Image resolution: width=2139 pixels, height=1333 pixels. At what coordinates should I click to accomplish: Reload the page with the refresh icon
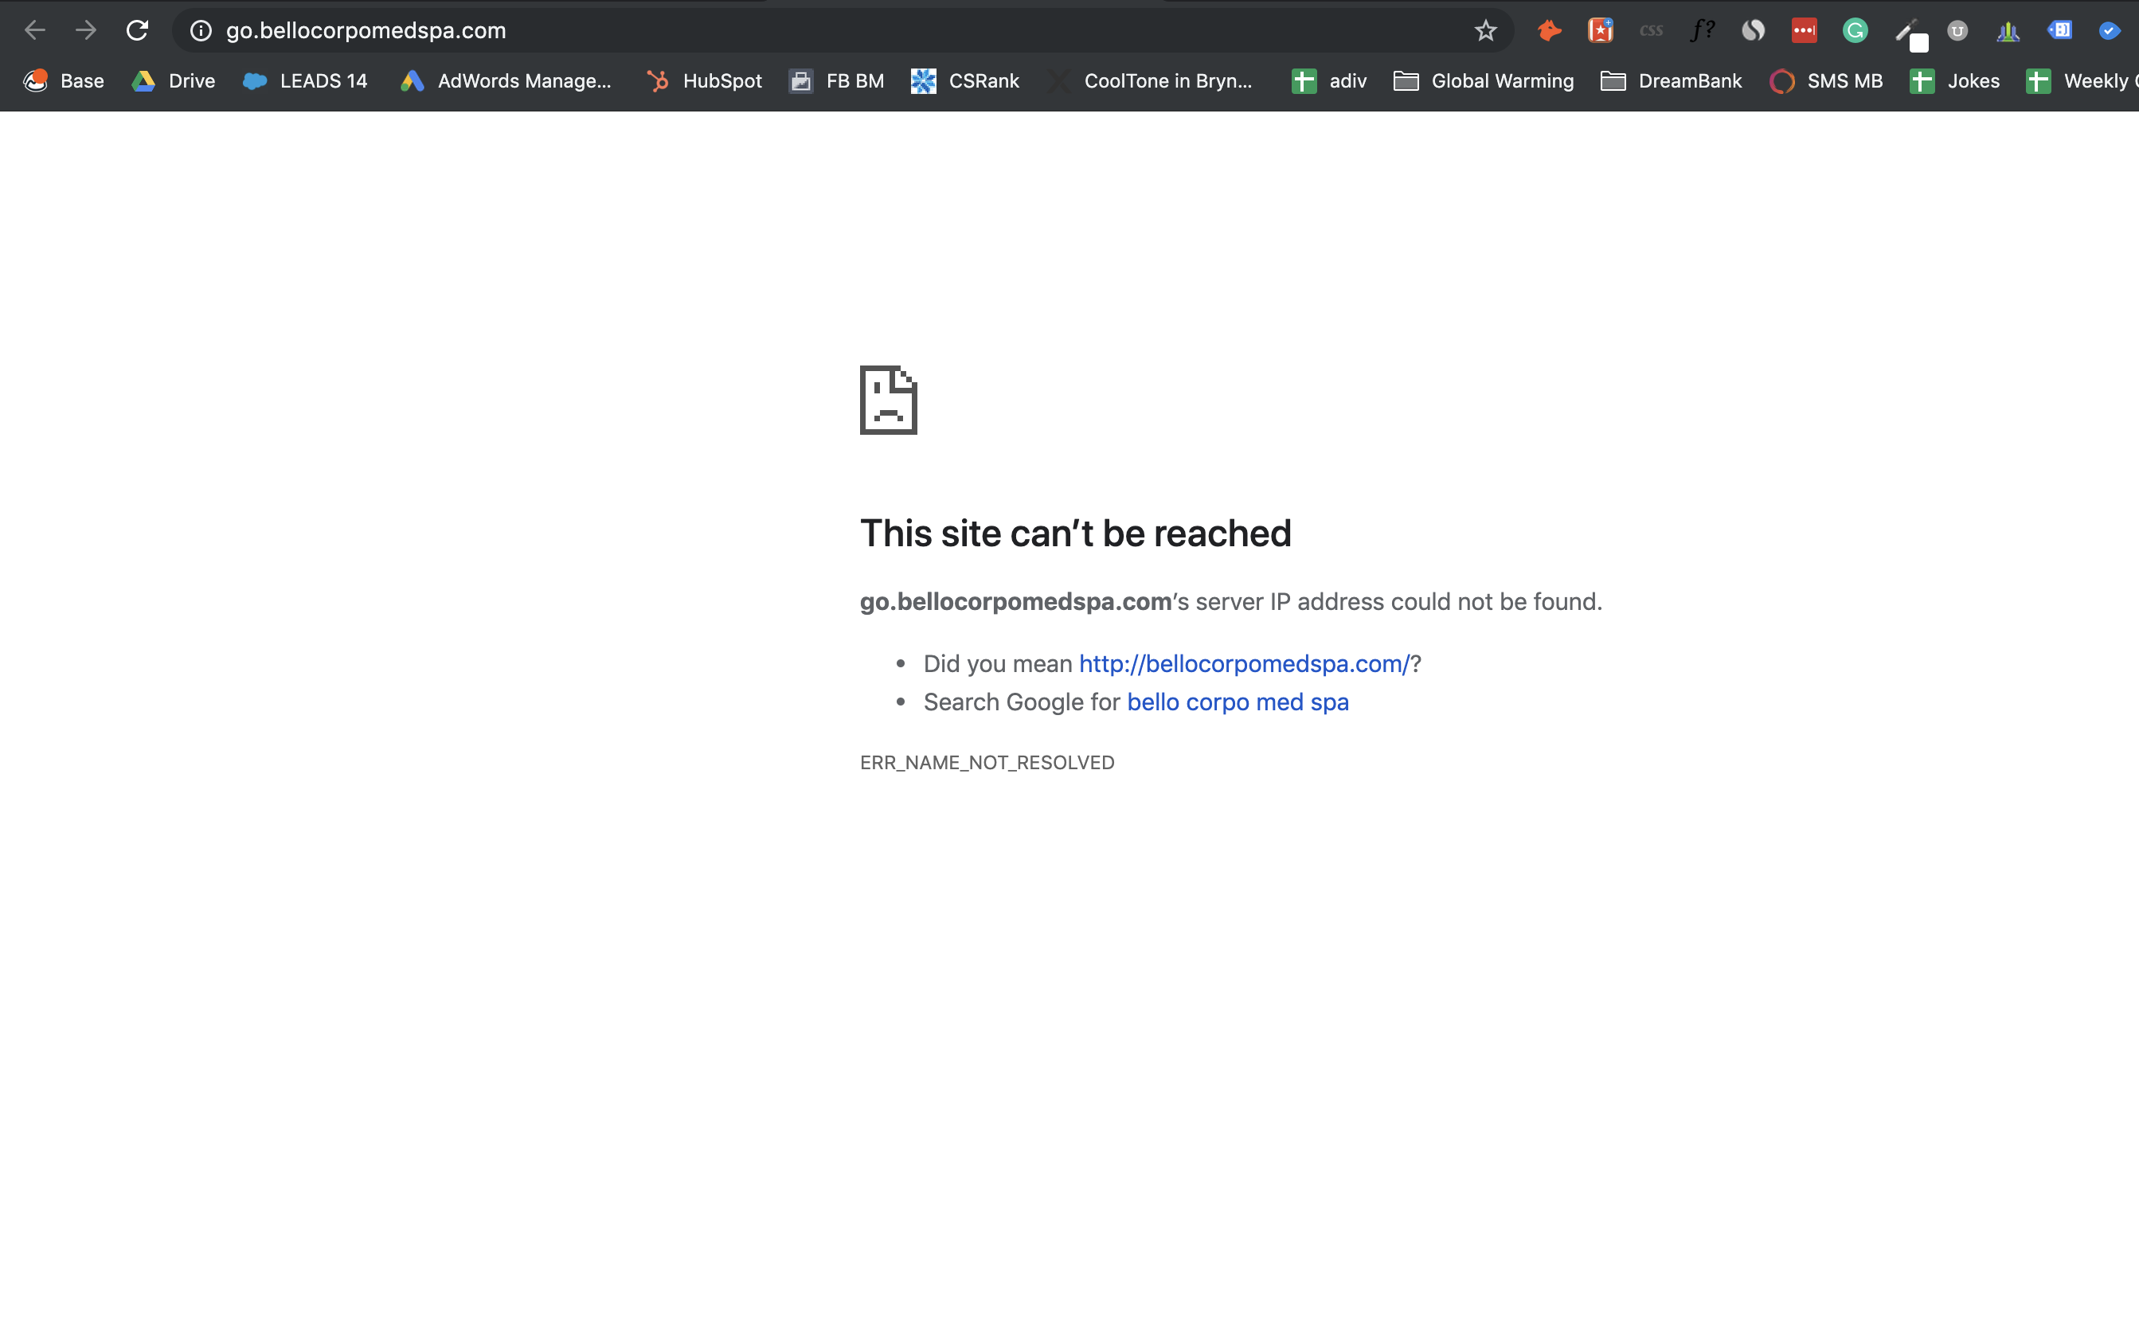pos(137,31)
